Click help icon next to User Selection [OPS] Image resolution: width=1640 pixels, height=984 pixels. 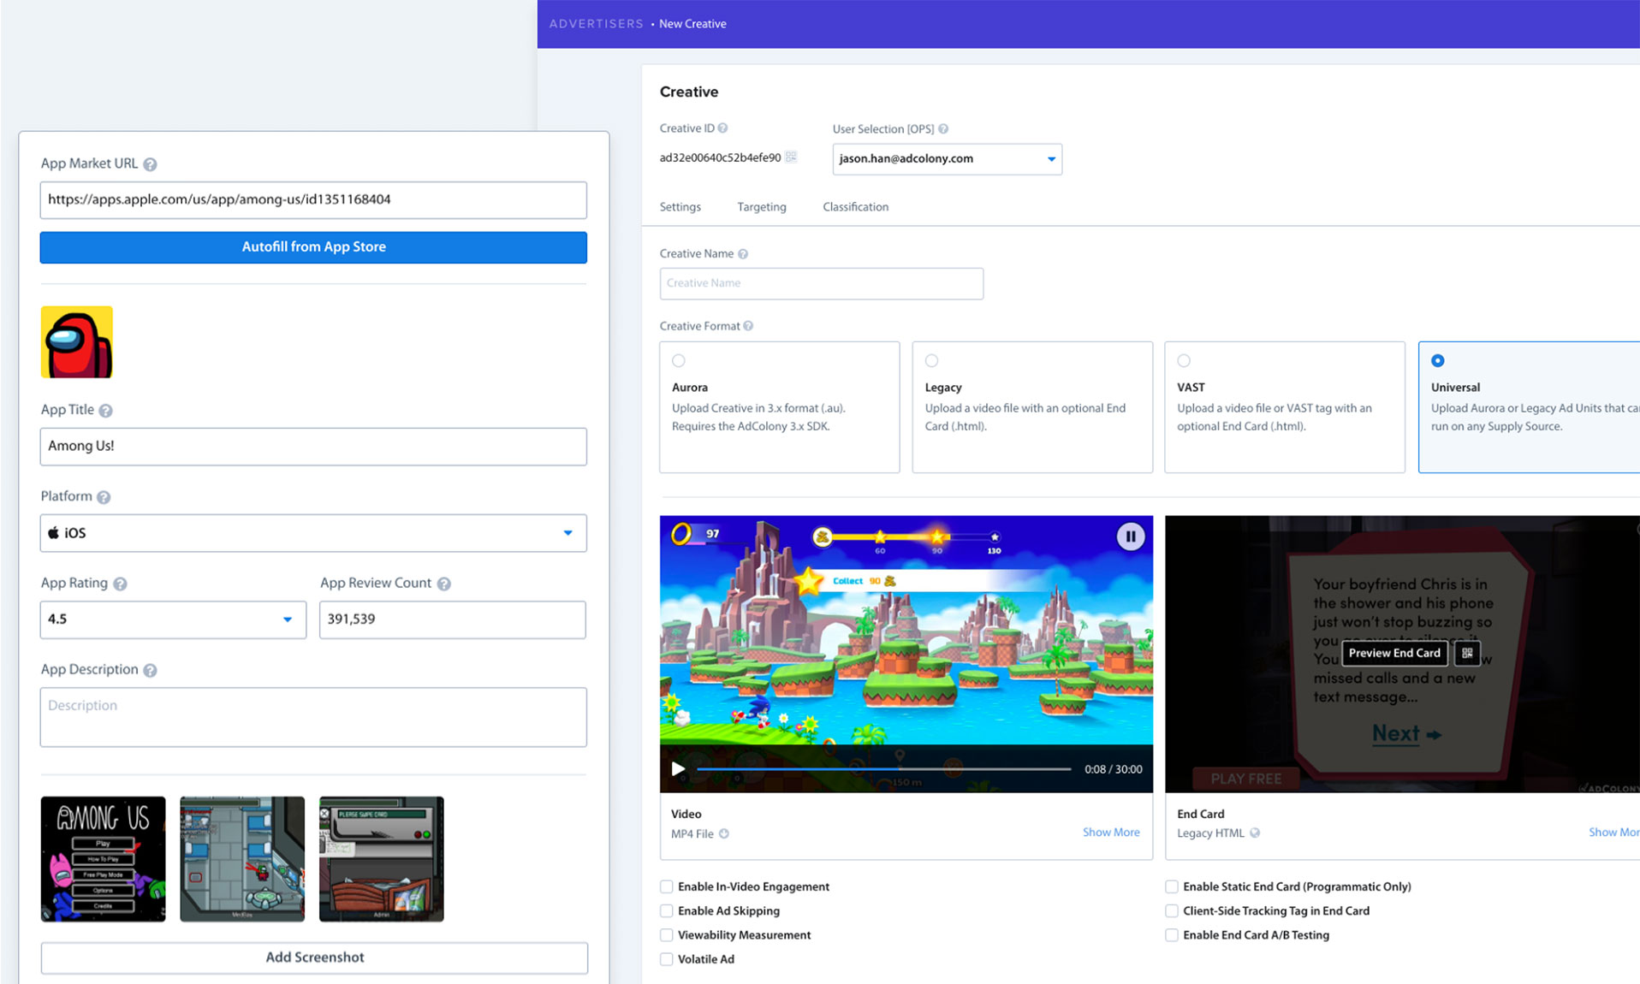point(943,129)
